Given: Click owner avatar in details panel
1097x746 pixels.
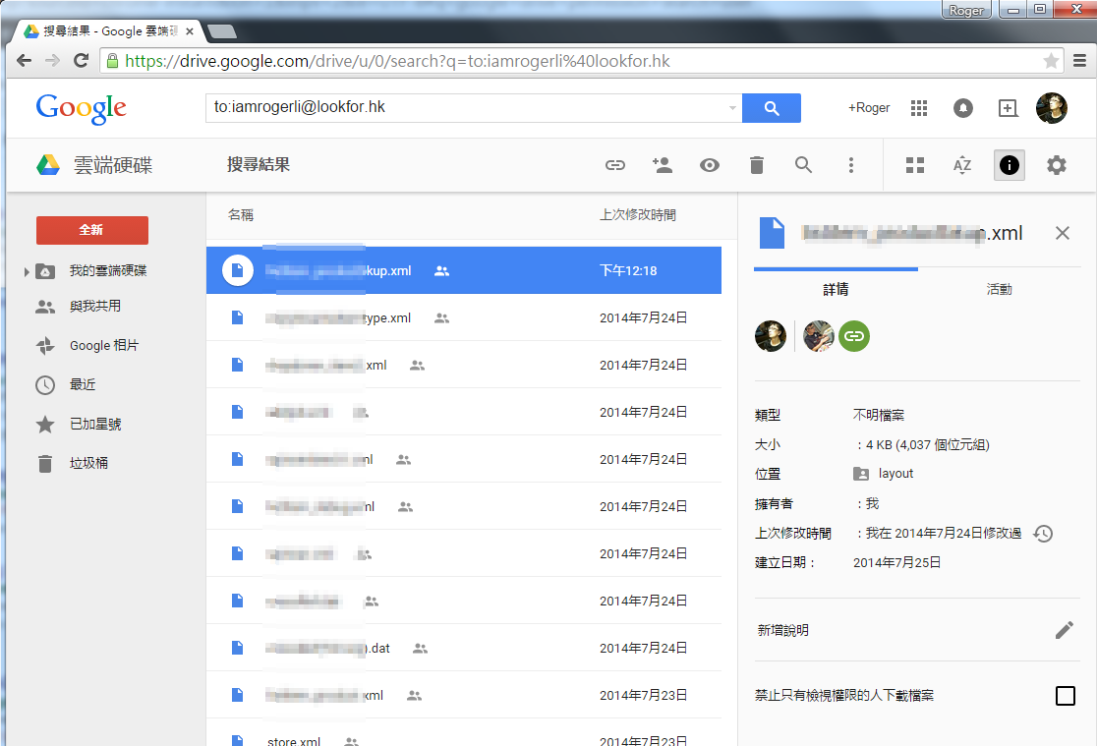Looking at the screenshot, I should pos(771,336).
